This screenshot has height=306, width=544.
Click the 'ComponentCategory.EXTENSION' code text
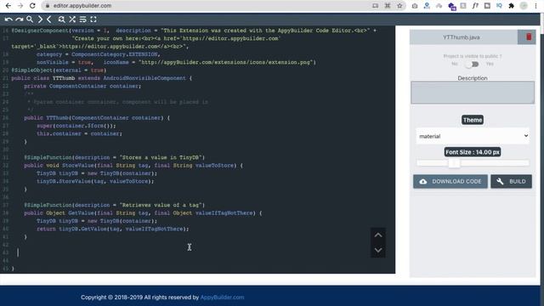[115, 54]
